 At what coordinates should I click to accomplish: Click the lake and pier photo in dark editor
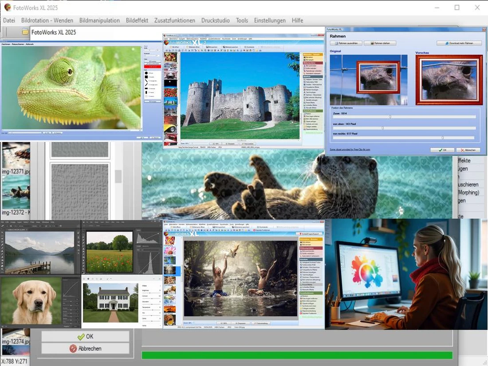click(39, 252)
